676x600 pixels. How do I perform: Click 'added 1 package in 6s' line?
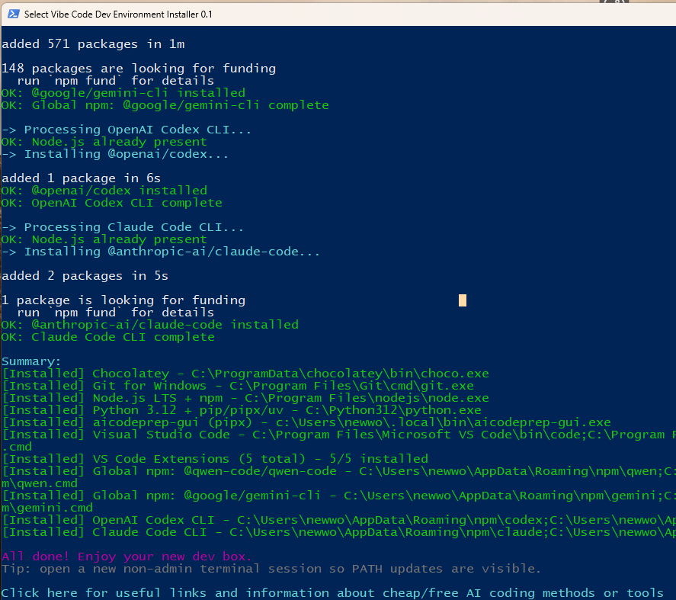pos(81,178)
